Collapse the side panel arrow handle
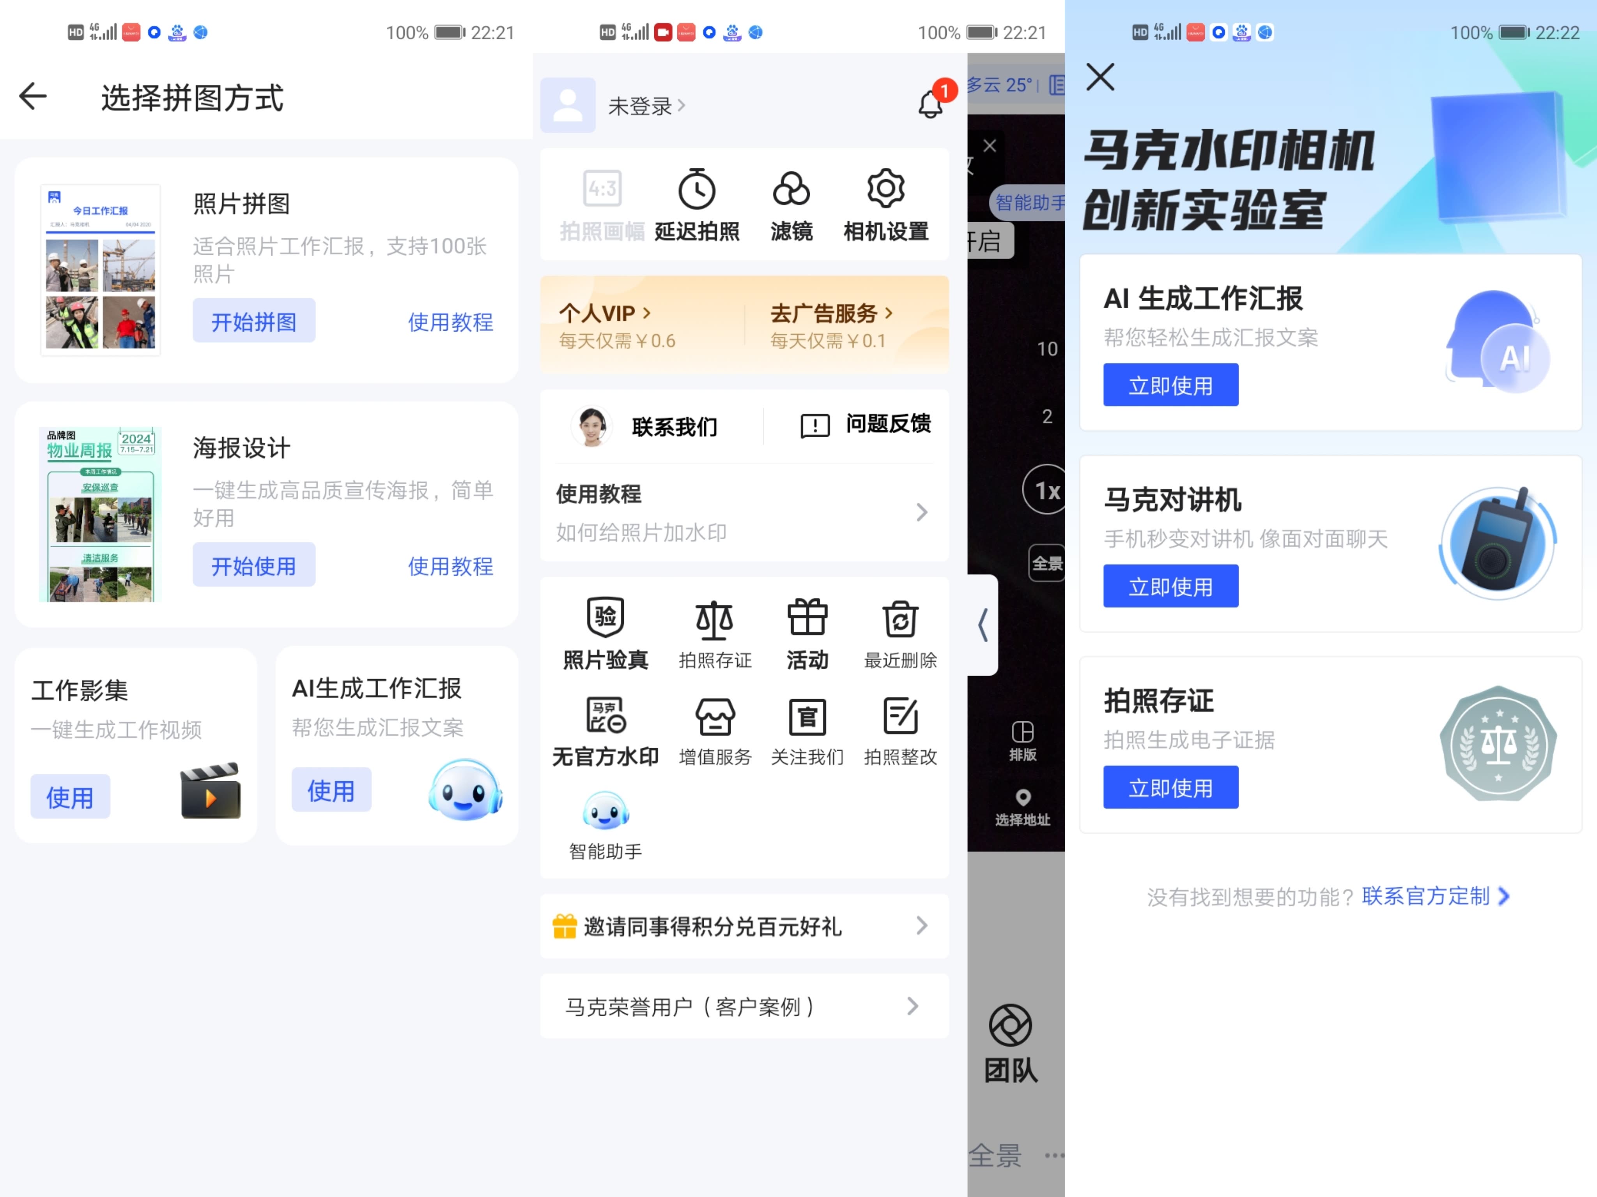This screenshot has width=1597, height=1197. (x=983, y=625)
